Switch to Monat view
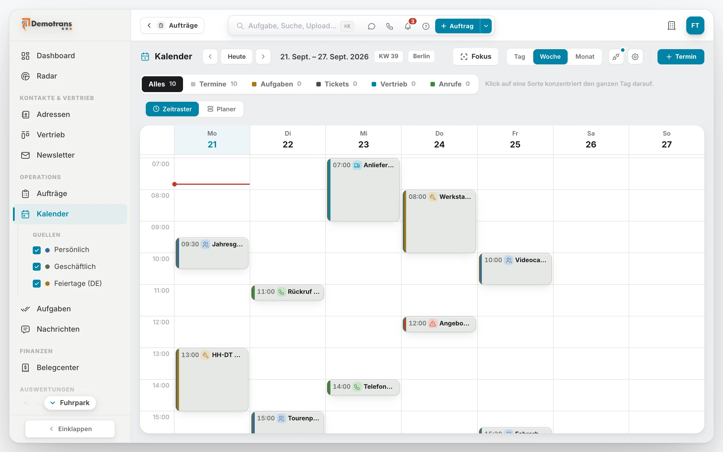Viewport: 723px width, 452px height. 585,56
